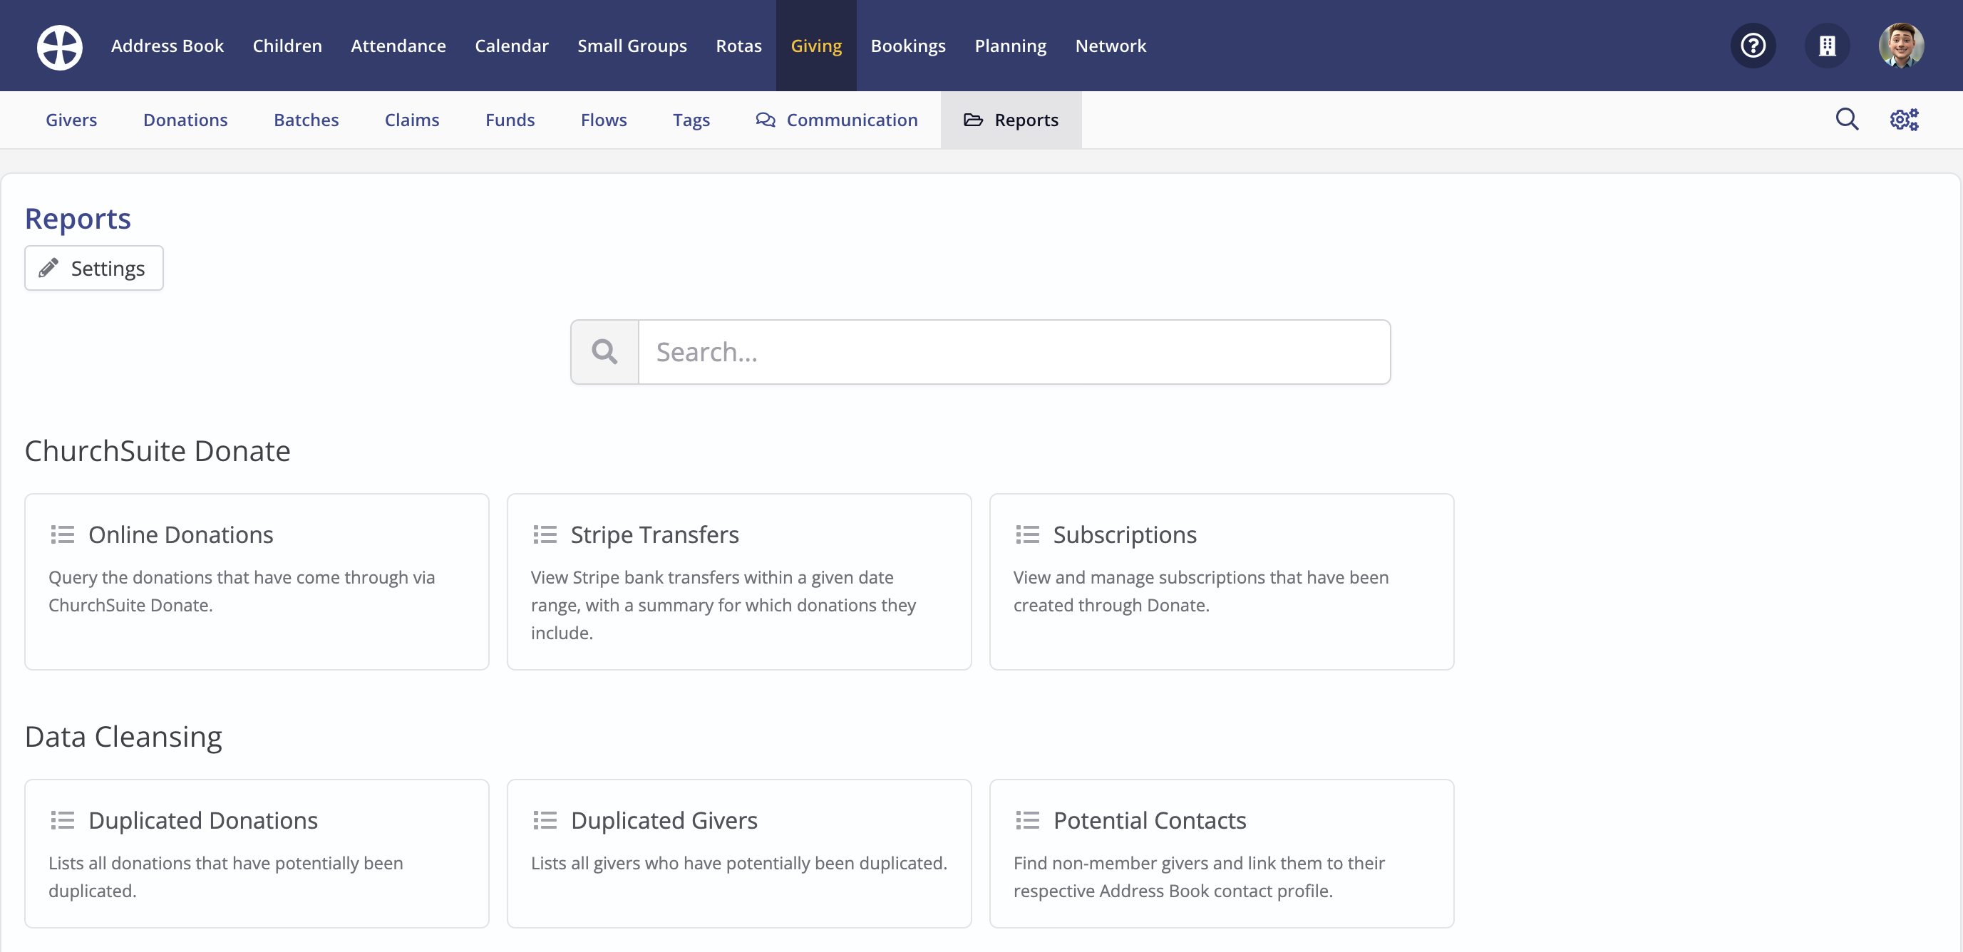This screenshot has height=952, width=1963.
Task: Click the Online Donations list icon
Action: point(63,534)
